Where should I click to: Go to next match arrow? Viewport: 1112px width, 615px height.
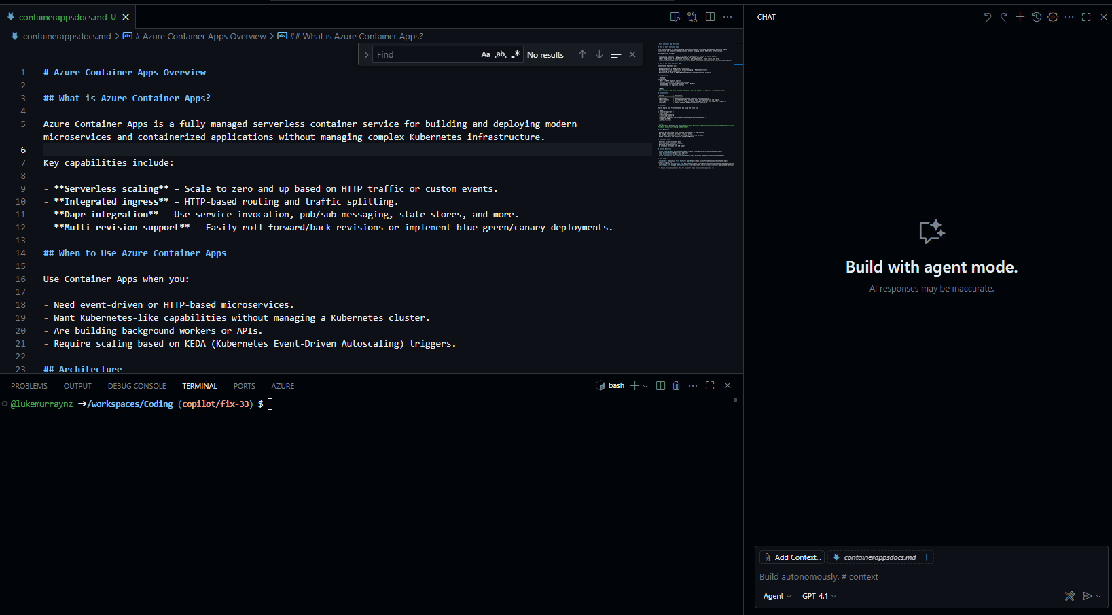point(599,54)
